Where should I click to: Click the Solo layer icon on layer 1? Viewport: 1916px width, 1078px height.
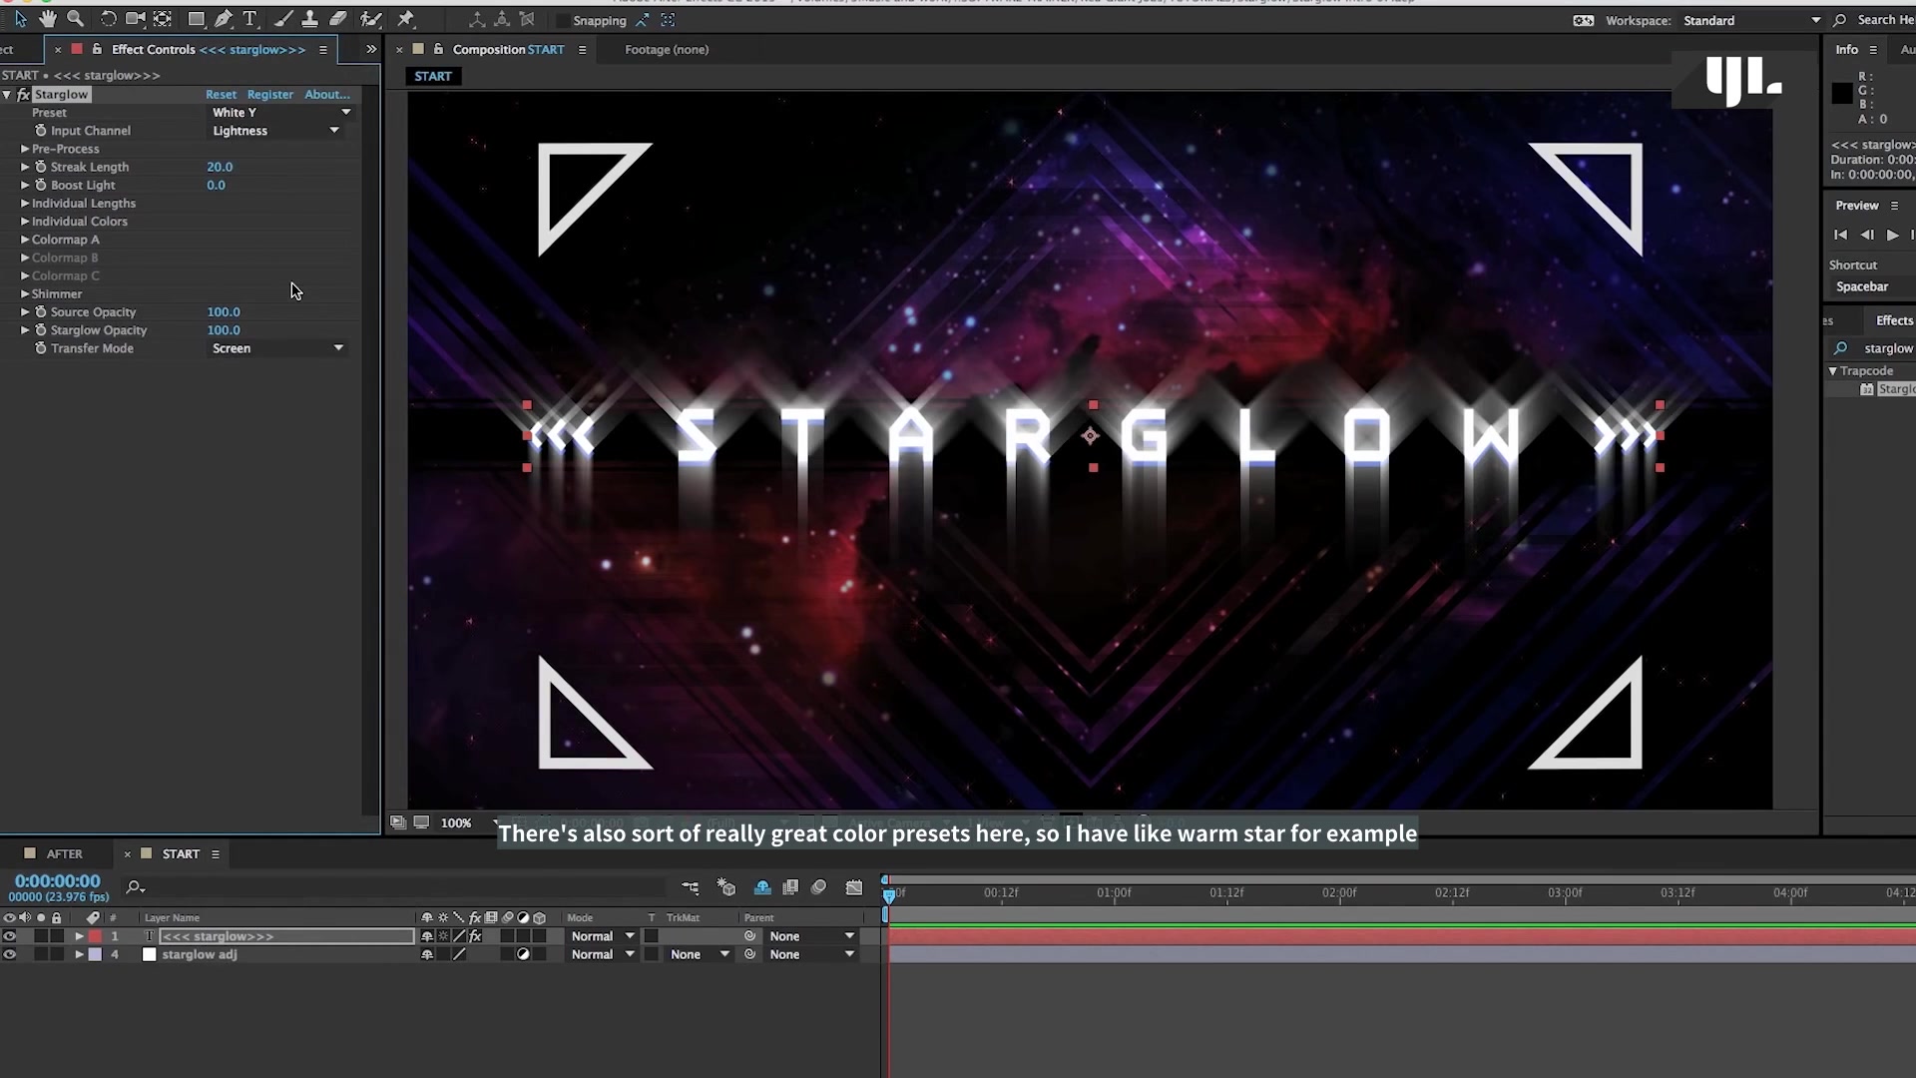(x=38, y=936)
